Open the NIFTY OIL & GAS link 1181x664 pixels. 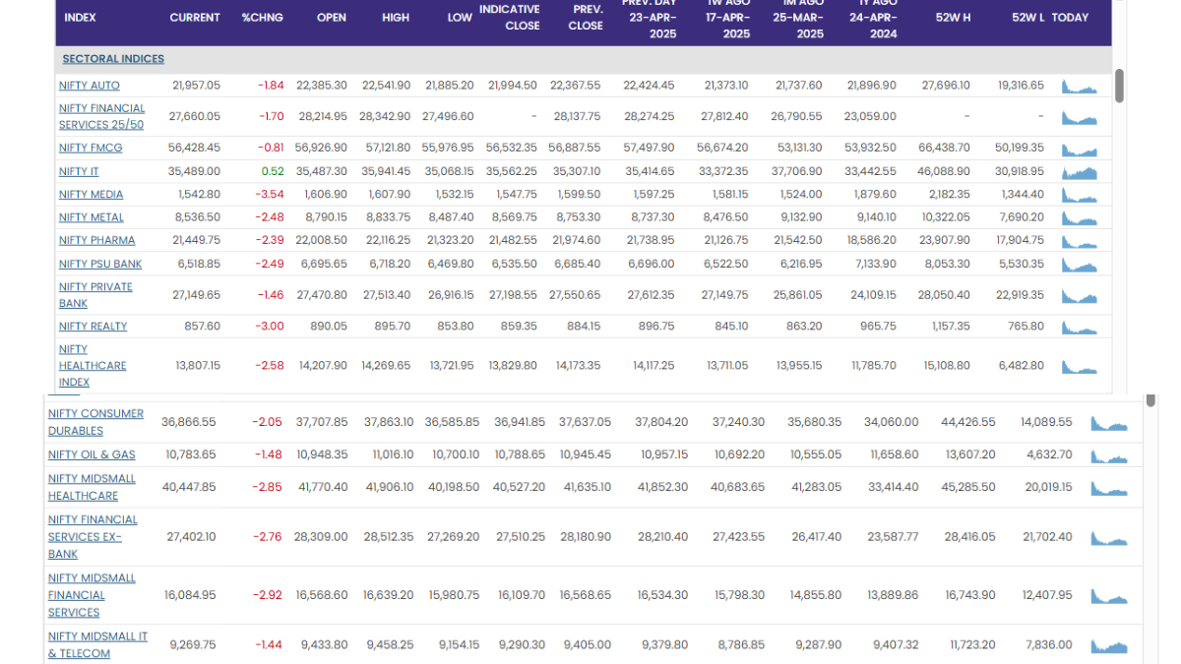coord(92,454)
